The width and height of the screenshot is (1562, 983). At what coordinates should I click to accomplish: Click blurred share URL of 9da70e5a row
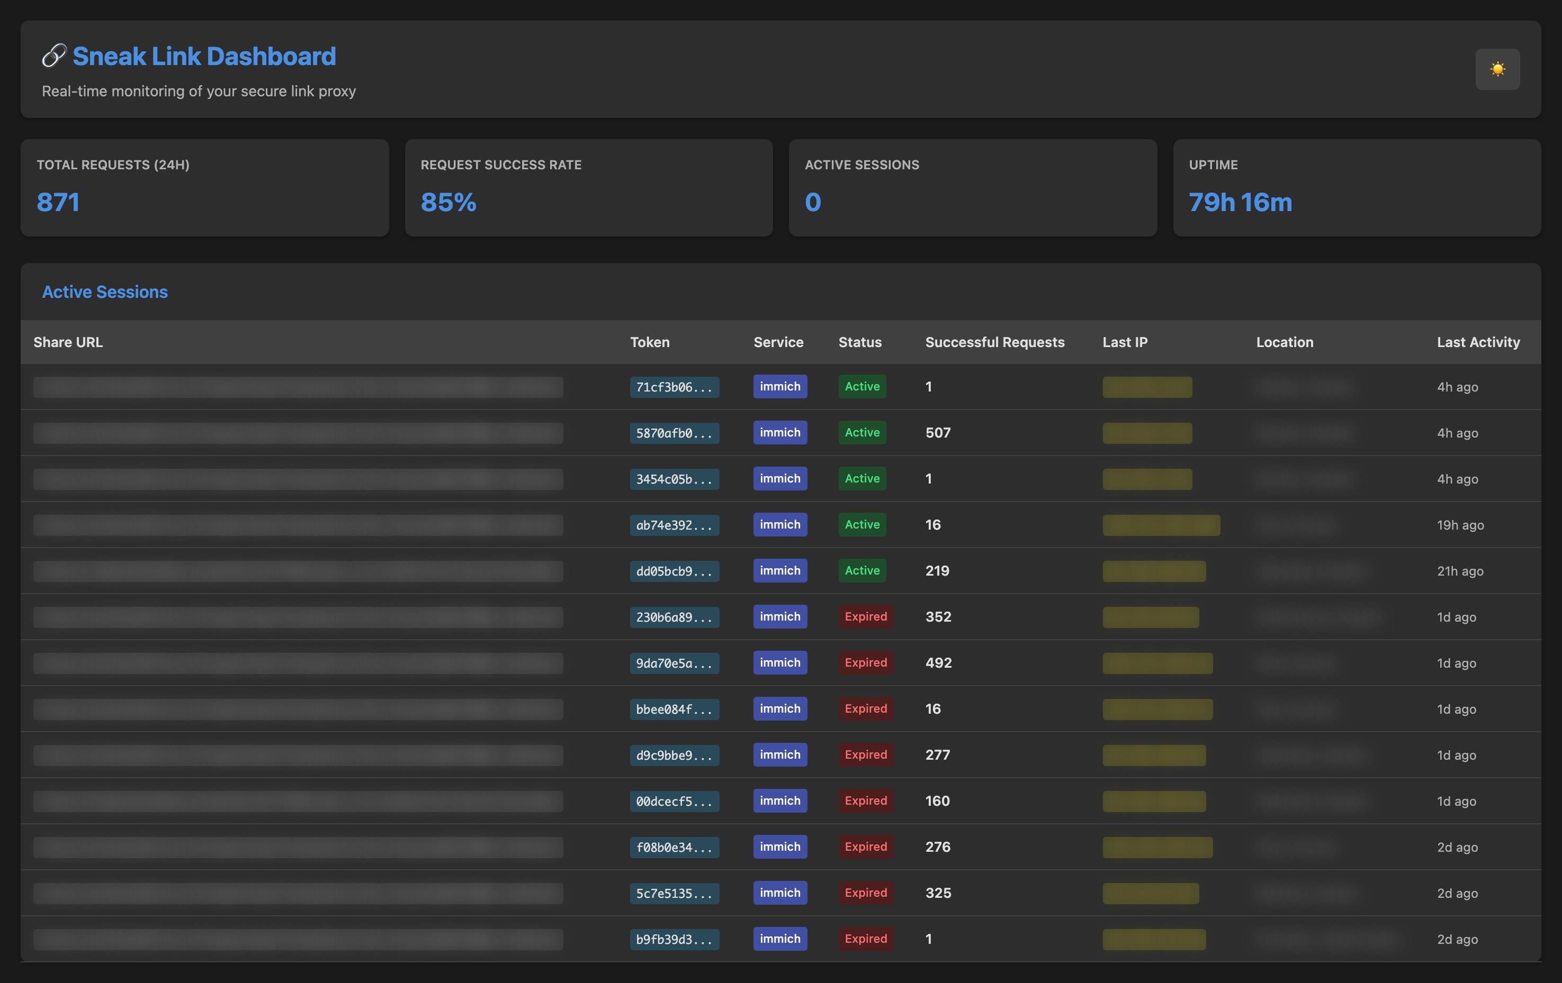(298, 663)
